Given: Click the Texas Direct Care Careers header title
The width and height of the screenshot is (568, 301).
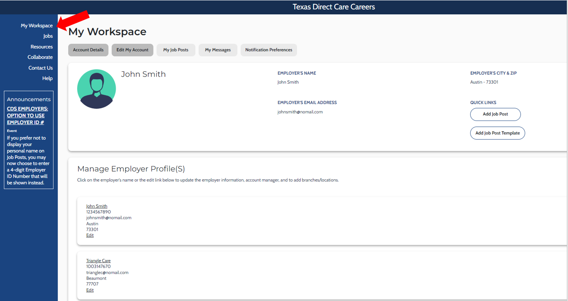Looking at the screenshot, I should (333, 7).
